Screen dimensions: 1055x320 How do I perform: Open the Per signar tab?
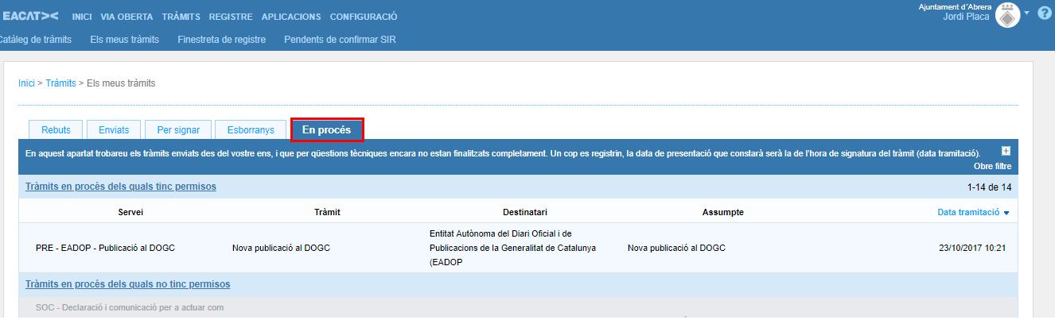[x=178, y=130]
